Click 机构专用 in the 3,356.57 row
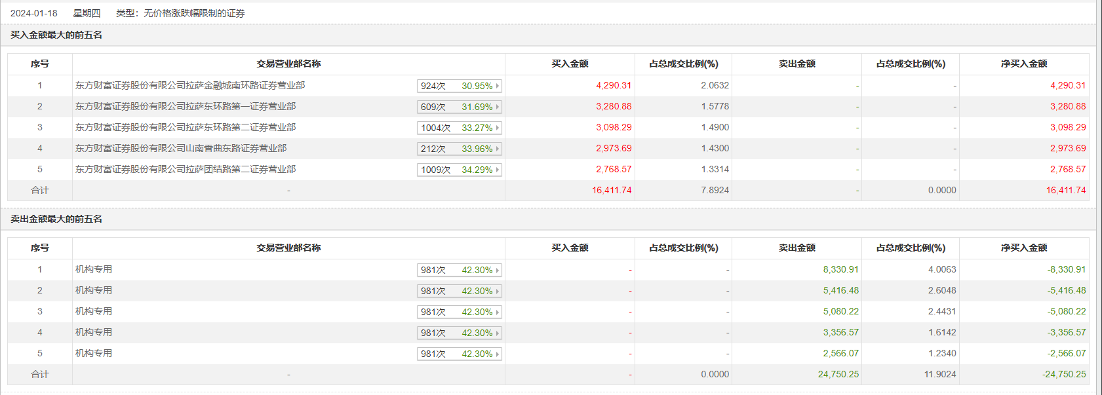This screenshot has height=395, width=1102. tap(94, 332)
